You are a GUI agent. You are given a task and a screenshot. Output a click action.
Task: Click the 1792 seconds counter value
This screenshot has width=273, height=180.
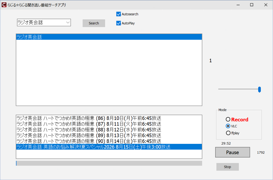click(261, 153)
